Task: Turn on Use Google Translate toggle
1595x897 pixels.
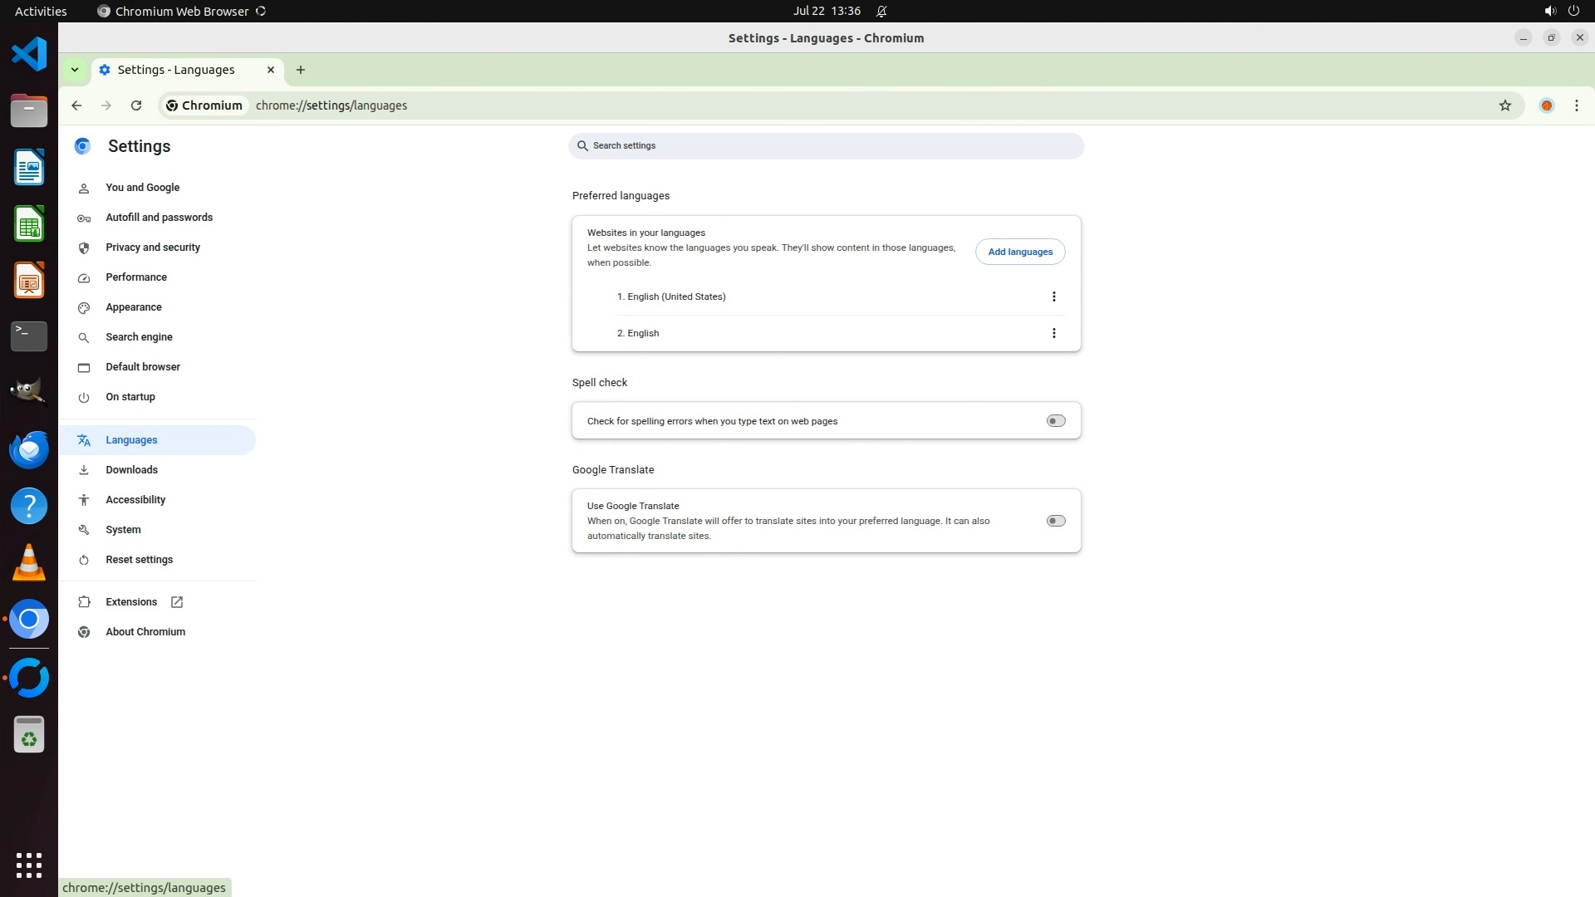Action: [1055, 521]
